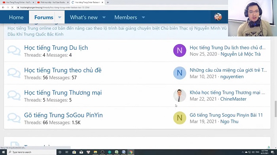Open Microsoft Store from the taskbar
Viewport: 277px width, 155px height.
(74, 152)
